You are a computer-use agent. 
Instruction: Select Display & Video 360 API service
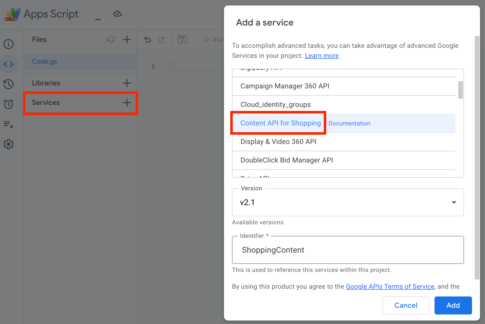tap(278, 142)
